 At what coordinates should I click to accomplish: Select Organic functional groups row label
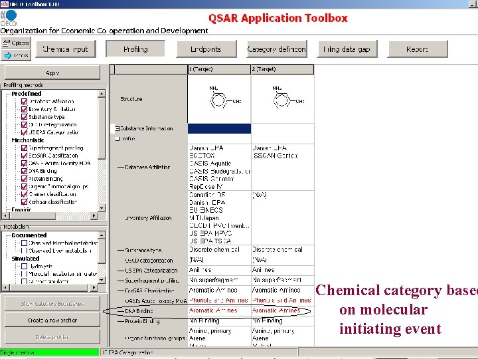click(x=155, y=338)
